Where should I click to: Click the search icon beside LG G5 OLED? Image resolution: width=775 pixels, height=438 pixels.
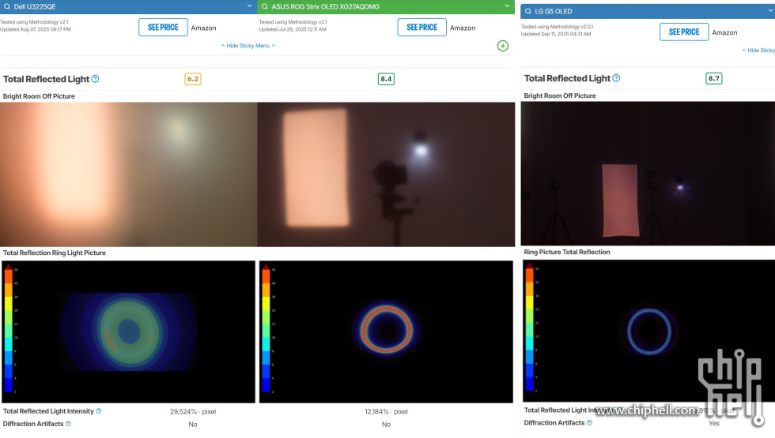coord(528,11)
